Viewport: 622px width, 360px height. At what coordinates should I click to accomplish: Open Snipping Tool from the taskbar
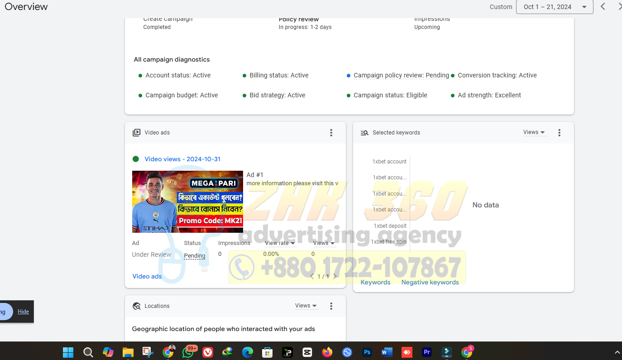pos(148,352)
